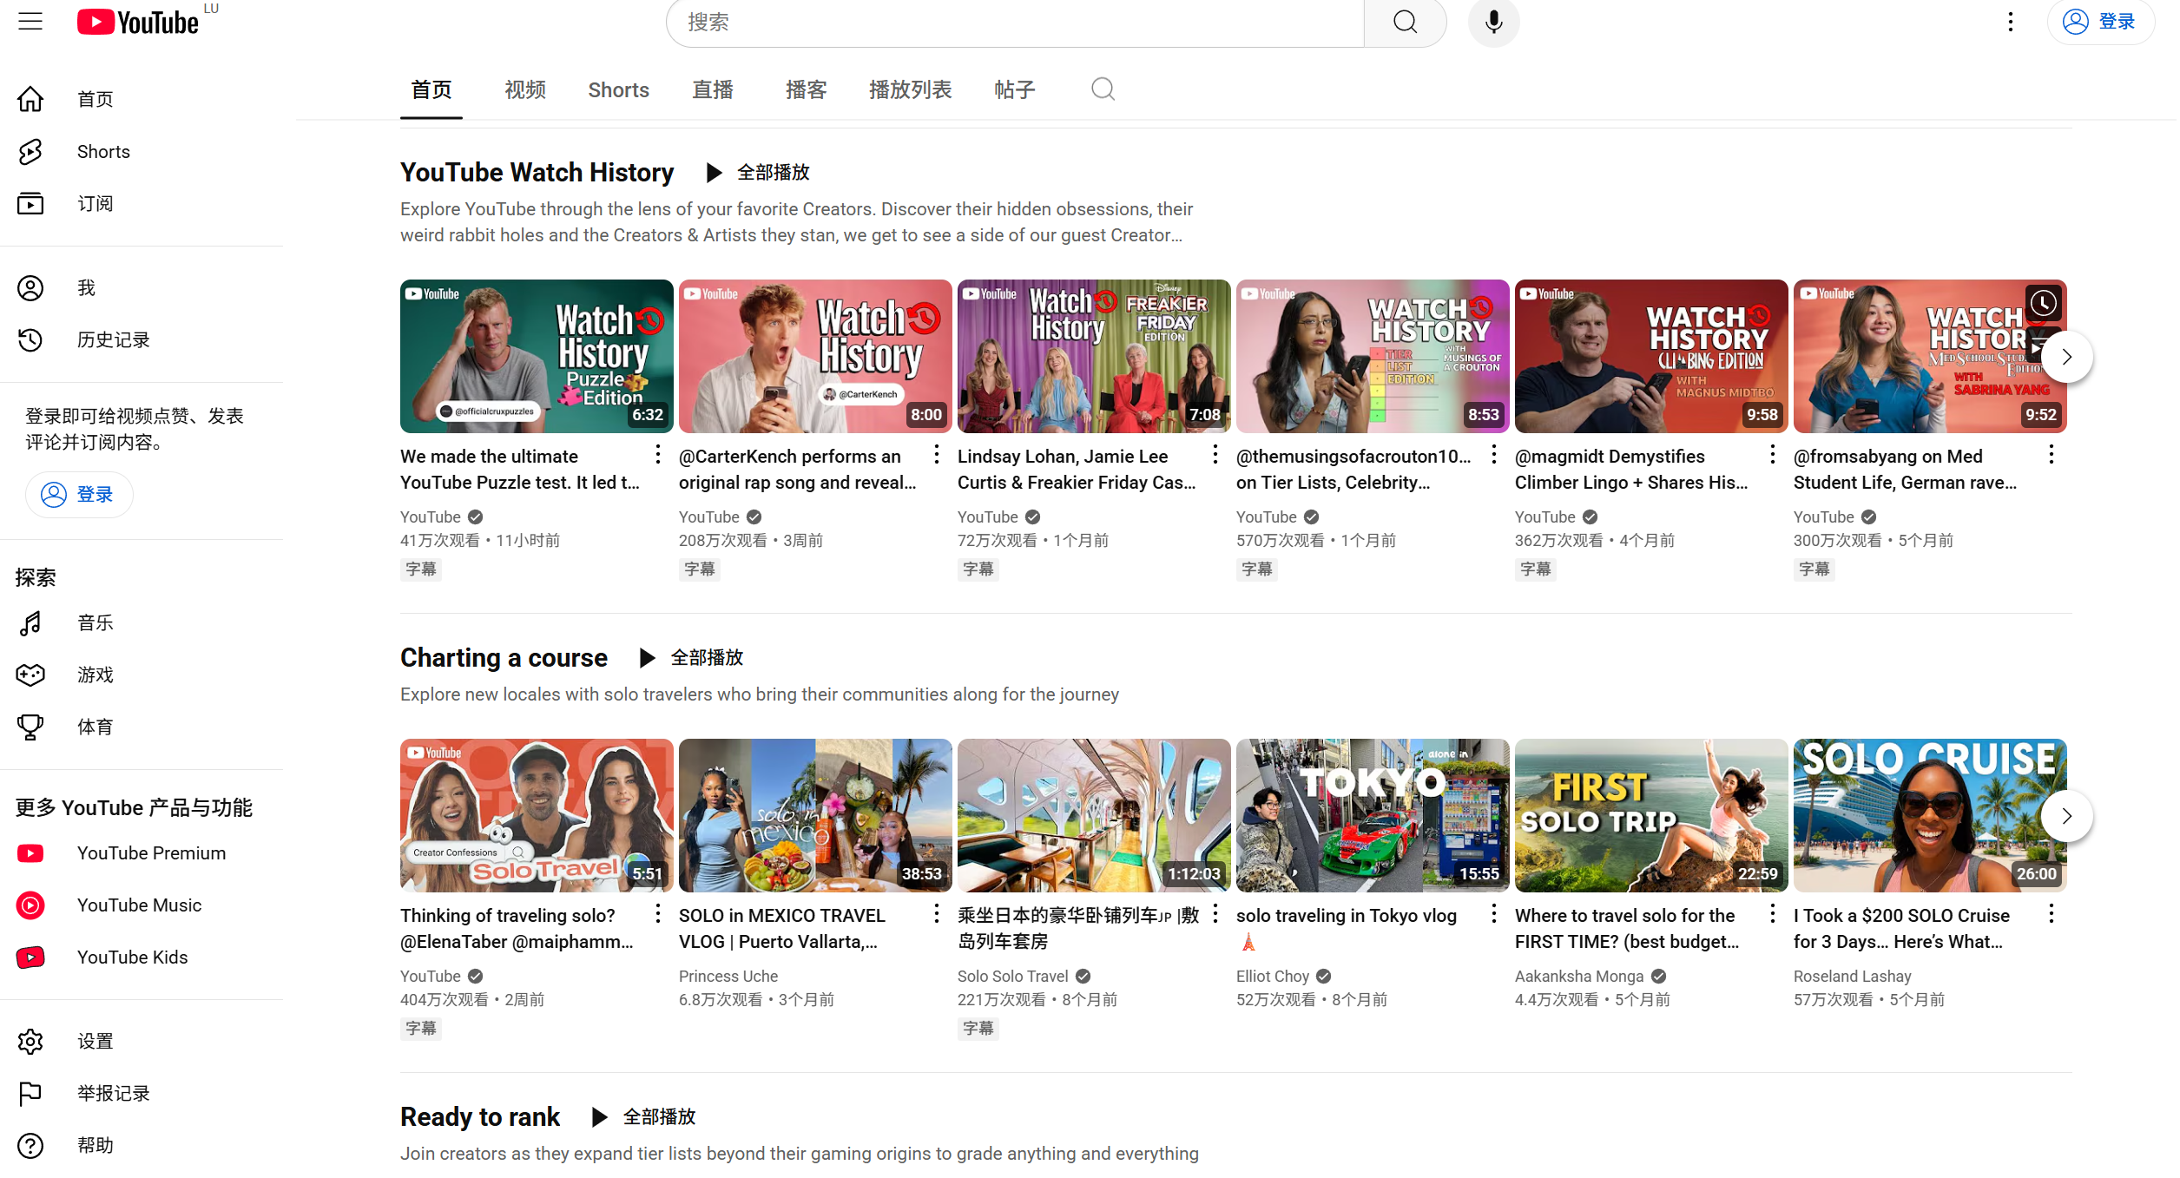Switch to the 视频 channel tab

[x=525, y=90]
